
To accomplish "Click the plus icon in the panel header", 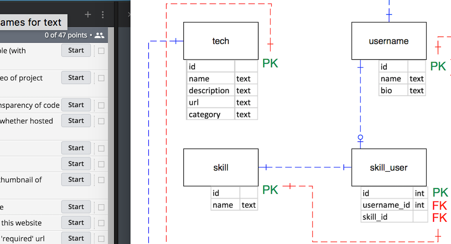I will (x=88, y=14).
